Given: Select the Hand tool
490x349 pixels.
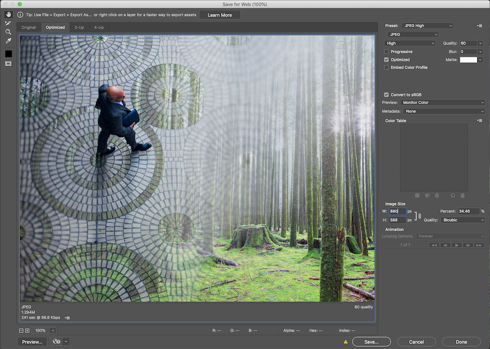Looking at the screenshot, I should [7, 14].
